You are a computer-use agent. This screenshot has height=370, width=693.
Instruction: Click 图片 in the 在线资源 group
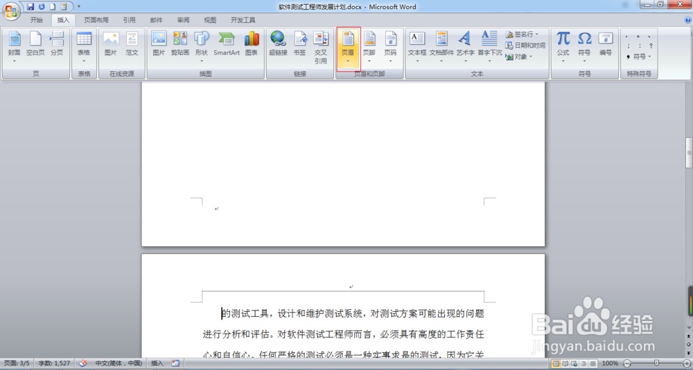tap(110, 44)
